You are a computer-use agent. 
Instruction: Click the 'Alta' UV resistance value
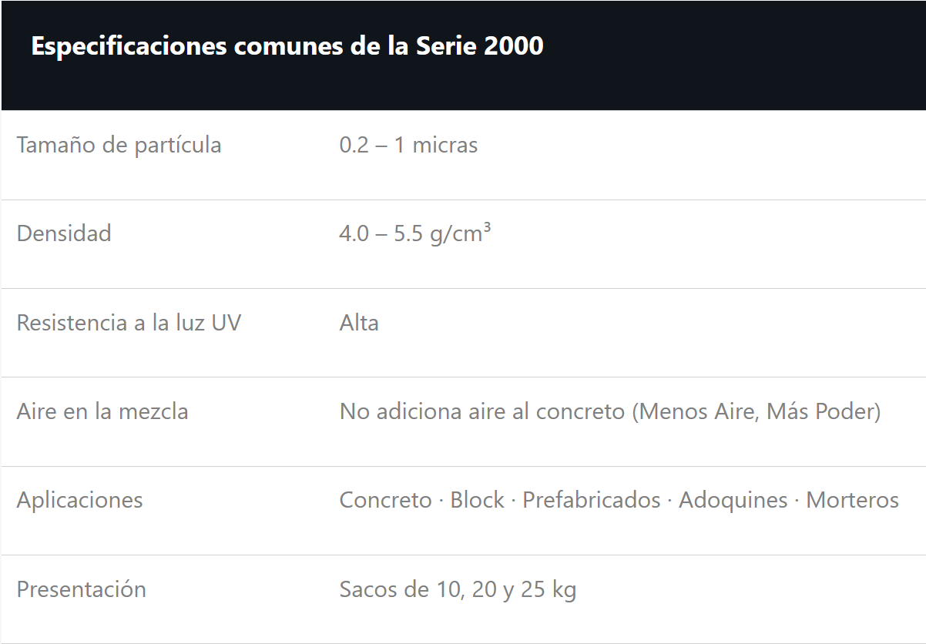[x=359, y=322]
